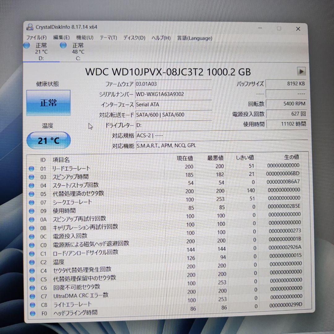Click the status icon for row C2 温度
Viewport: 334px width, 334px height.
click(x=32, y=262)
